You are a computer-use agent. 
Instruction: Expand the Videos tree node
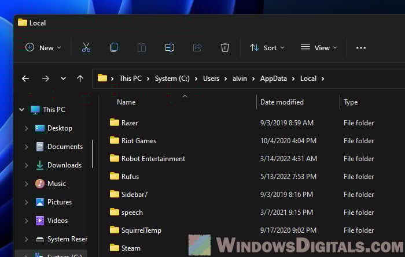[26, 221]
